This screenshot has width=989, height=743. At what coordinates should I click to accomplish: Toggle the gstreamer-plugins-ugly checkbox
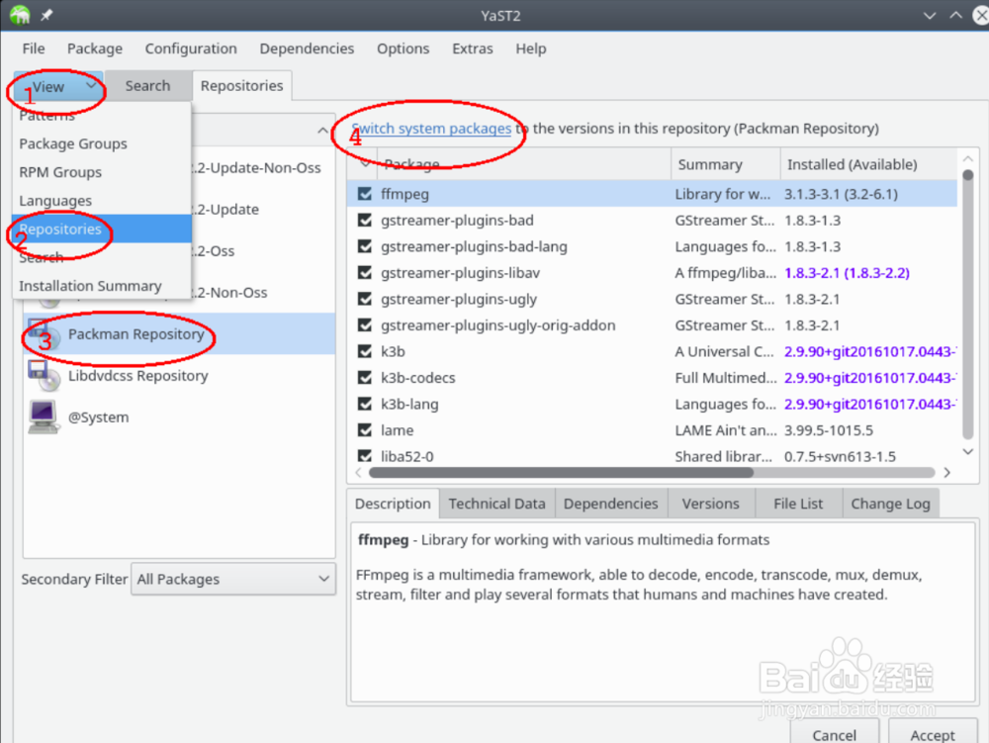coord(365,299)
